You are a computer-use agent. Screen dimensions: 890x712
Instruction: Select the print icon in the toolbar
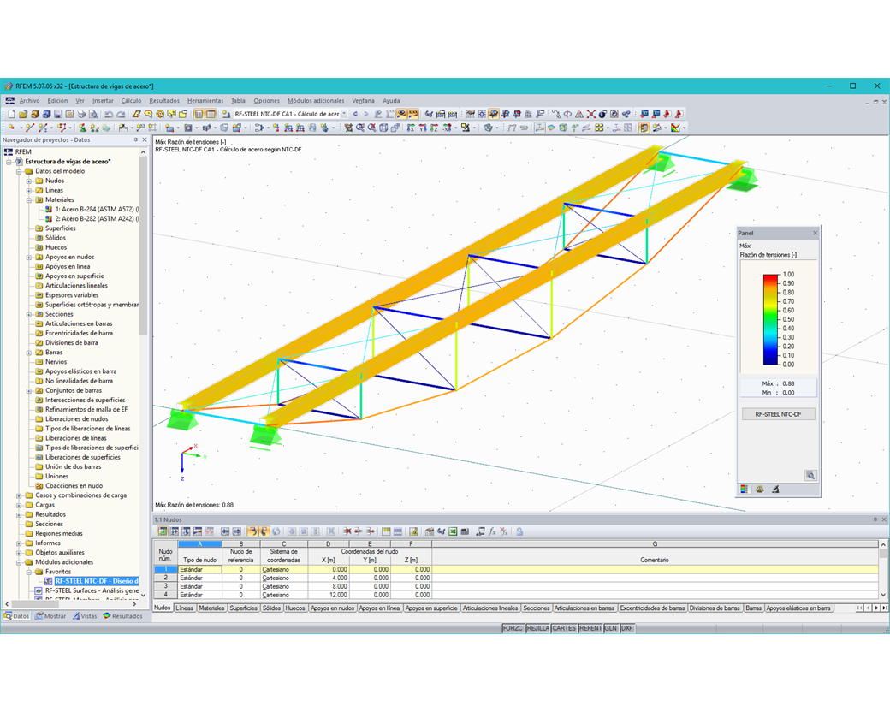pos(82,114)
